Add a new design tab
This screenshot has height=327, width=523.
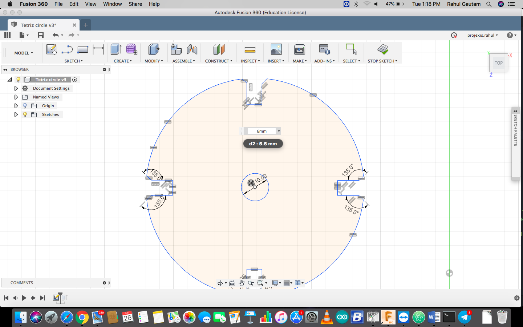[86, 25]
